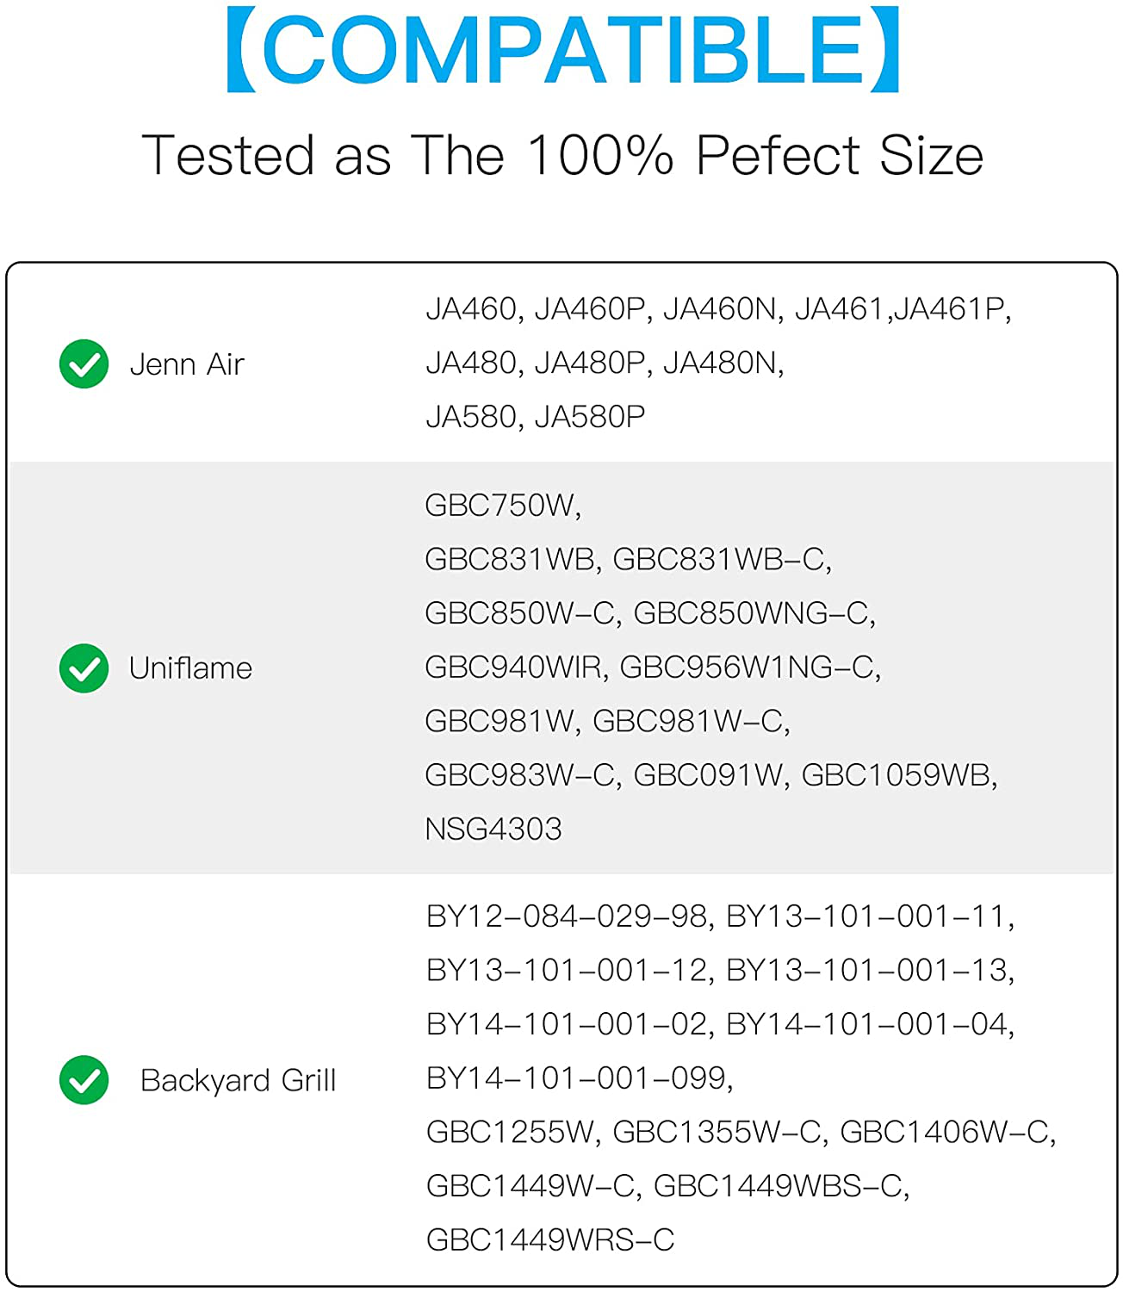Click model number GBC1255W
This screenshot has width=1123, height=1292.
click(509, 1132)
